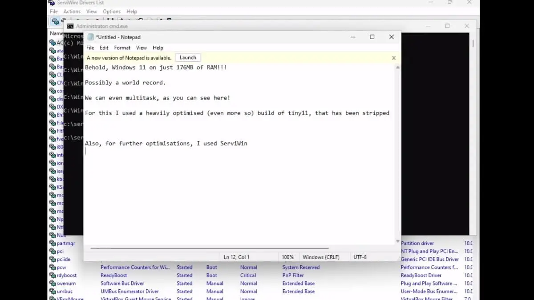The width and height of the screenshot is (534, 300).
Task: Click the UMBus Enumerator Driver entry
Action: (x=129, y=291)
